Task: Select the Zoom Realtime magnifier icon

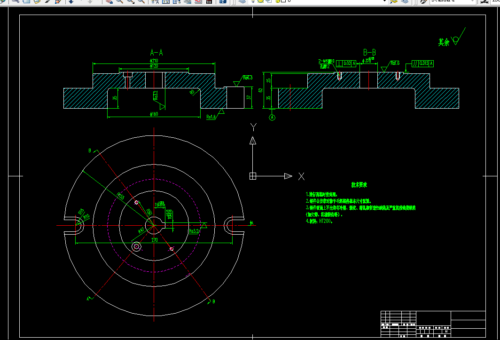Action: coord(119,1)
